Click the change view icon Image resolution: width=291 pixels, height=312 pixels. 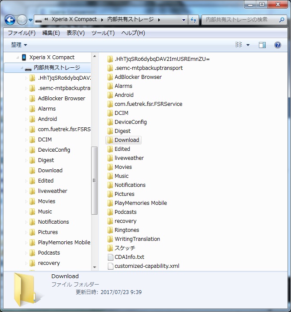[x=238, y=45]
